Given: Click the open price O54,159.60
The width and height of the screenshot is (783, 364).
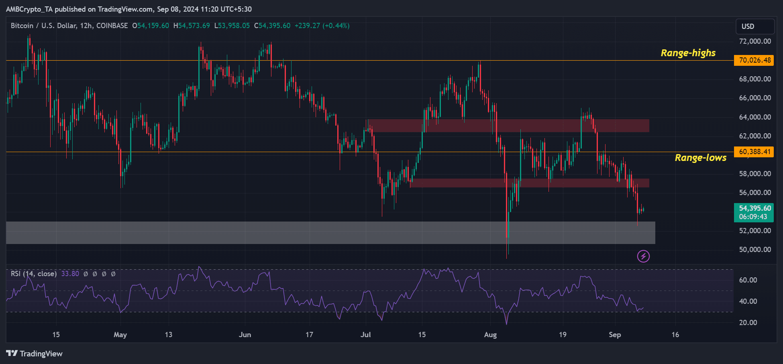Looking at the screenshot, I should pyautogui.click(x=151, y=26).
